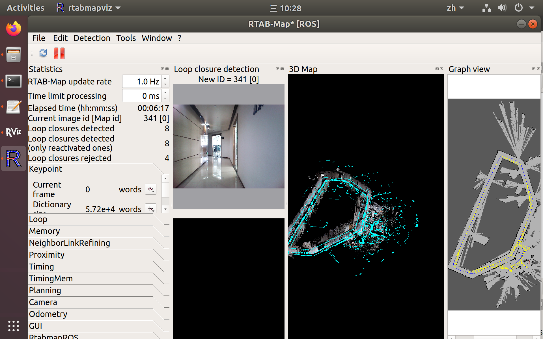The image size is (543, 339).
Task: Expand the Odometry parameters section
Action: coord(48,314)
